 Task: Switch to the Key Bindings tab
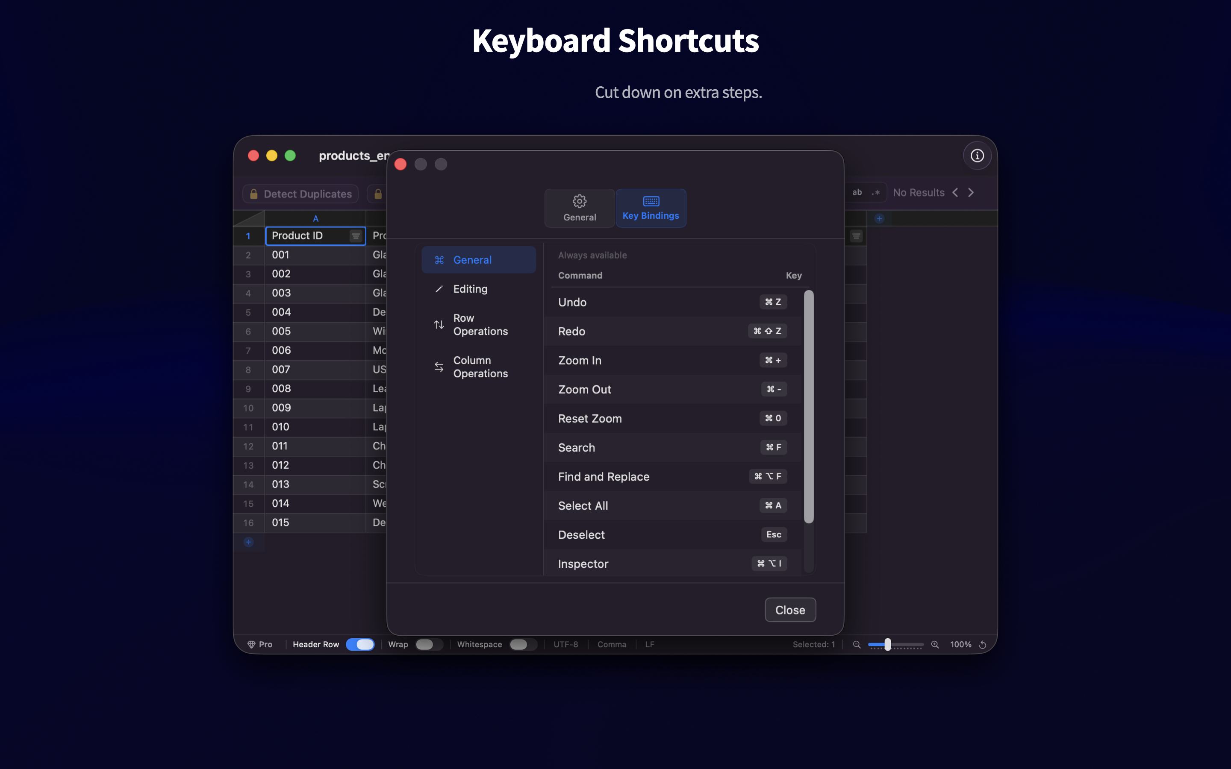point(651,208)
